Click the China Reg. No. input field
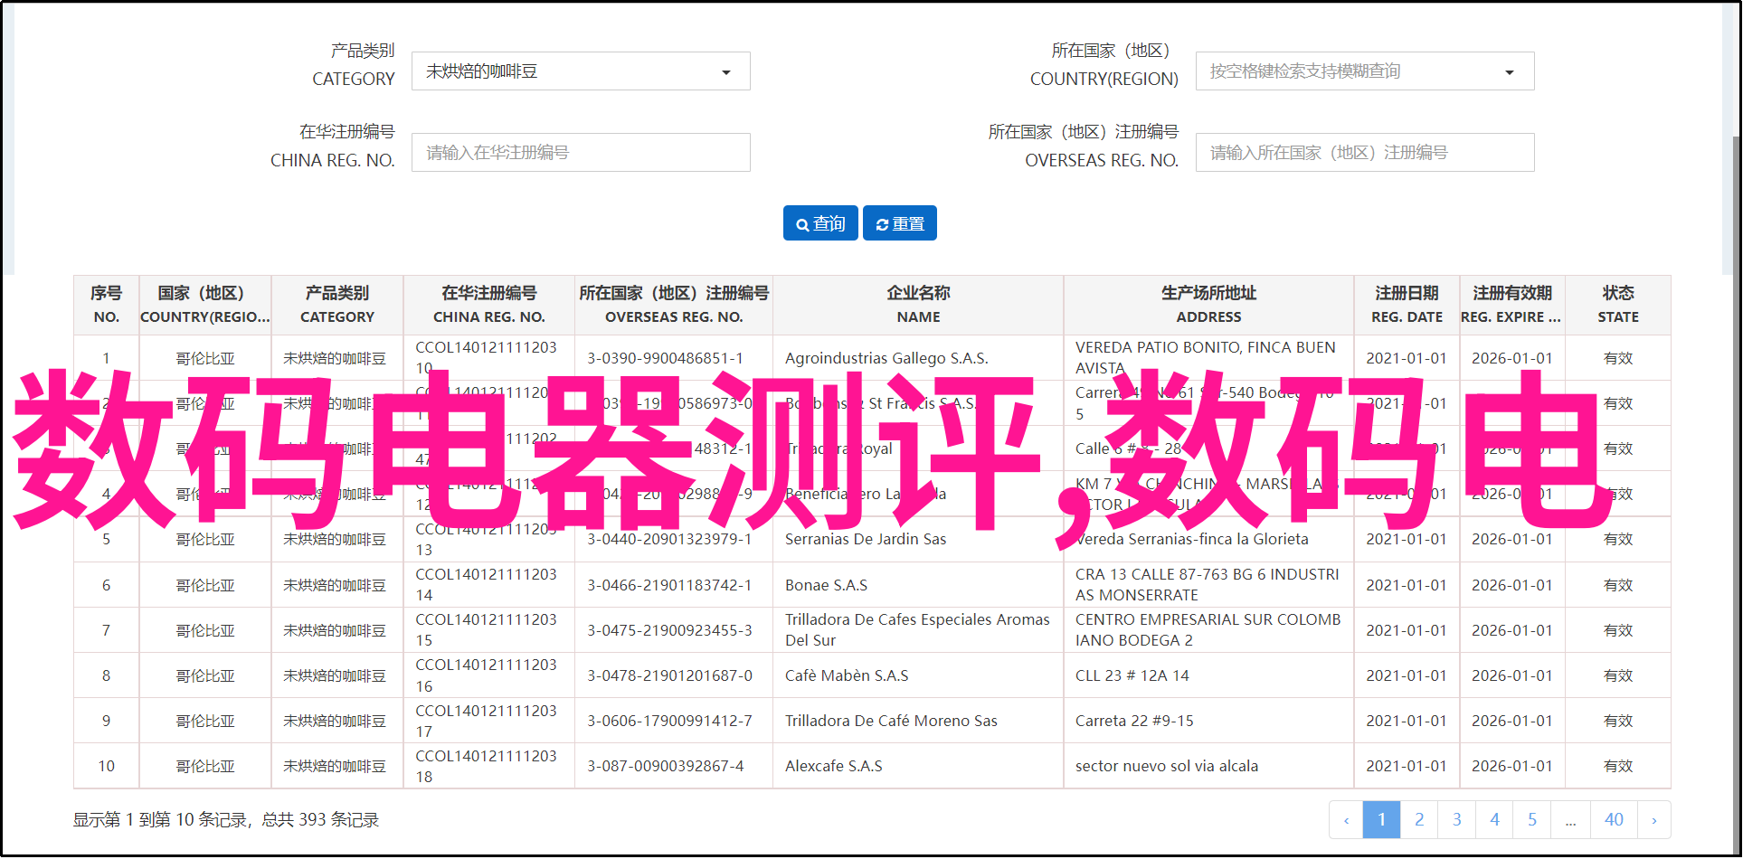Image resolution: width=1743 pixels, height=859 pixels. point(580,153)
